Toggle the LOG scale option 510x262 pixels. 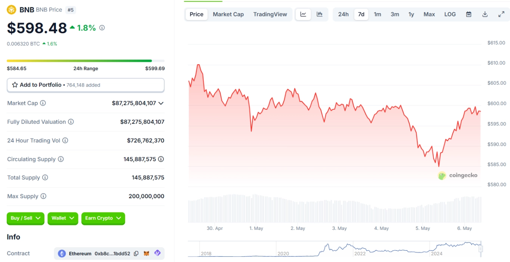tap(450, 14)
